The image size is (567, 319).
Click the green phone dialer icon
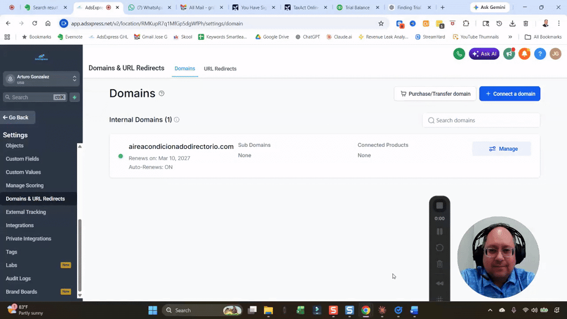pos(459,54)
